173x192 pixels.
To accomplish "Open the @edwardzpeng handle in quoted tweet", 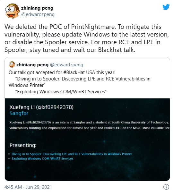I will click(x=66, y=65).
